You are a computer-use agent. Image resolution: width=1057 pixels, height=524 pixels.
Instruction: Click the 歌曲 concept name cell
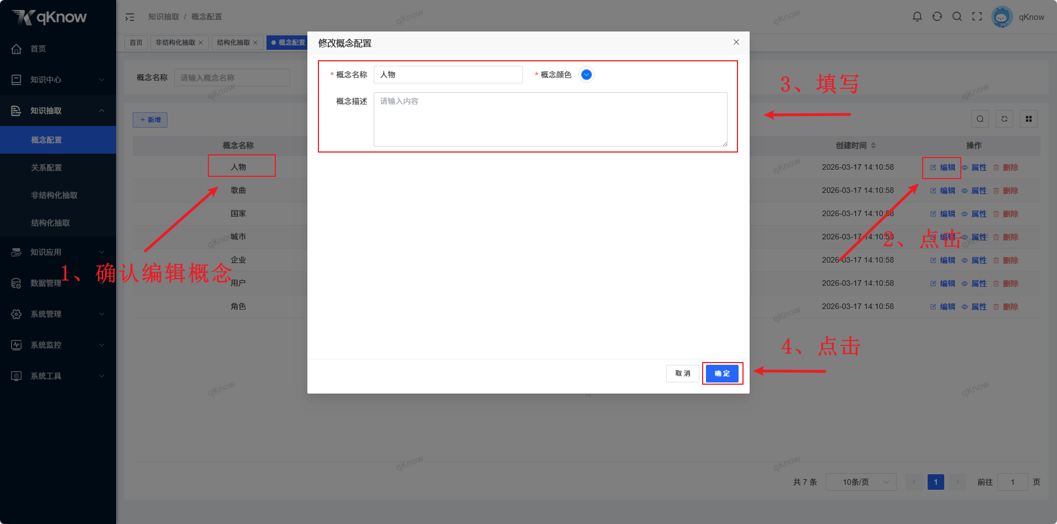pyautogui.click(x=238, y=190)
